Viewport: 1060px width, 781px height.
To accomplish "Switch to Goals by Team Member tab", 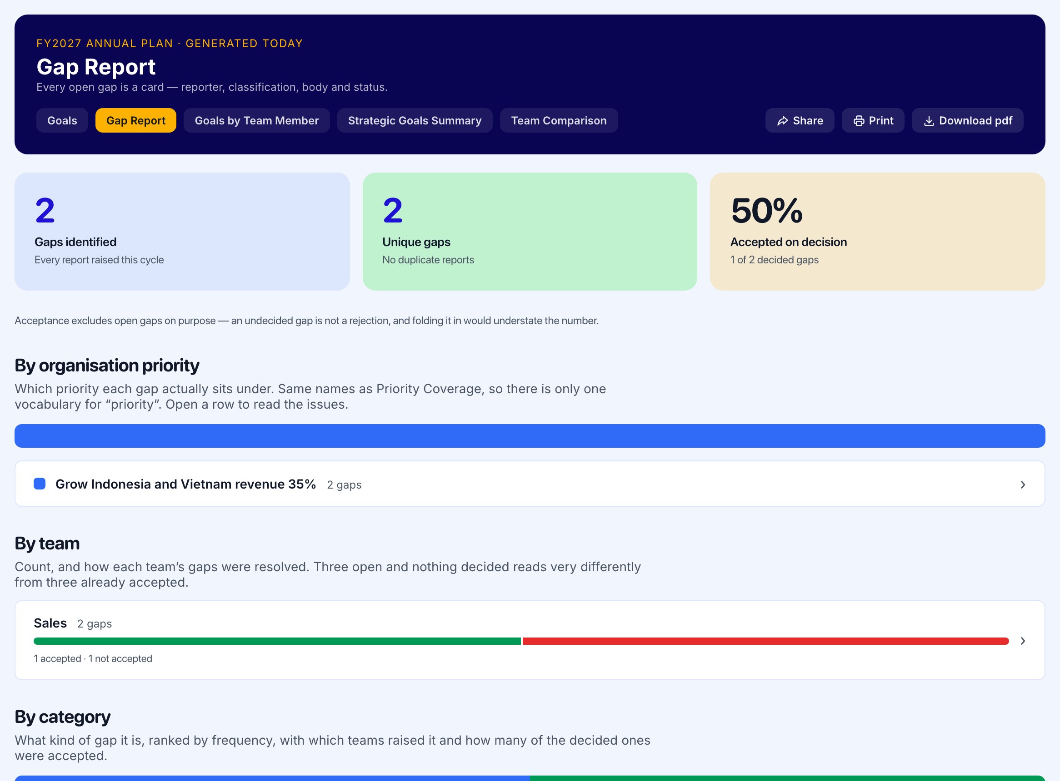I will point(256,120).
